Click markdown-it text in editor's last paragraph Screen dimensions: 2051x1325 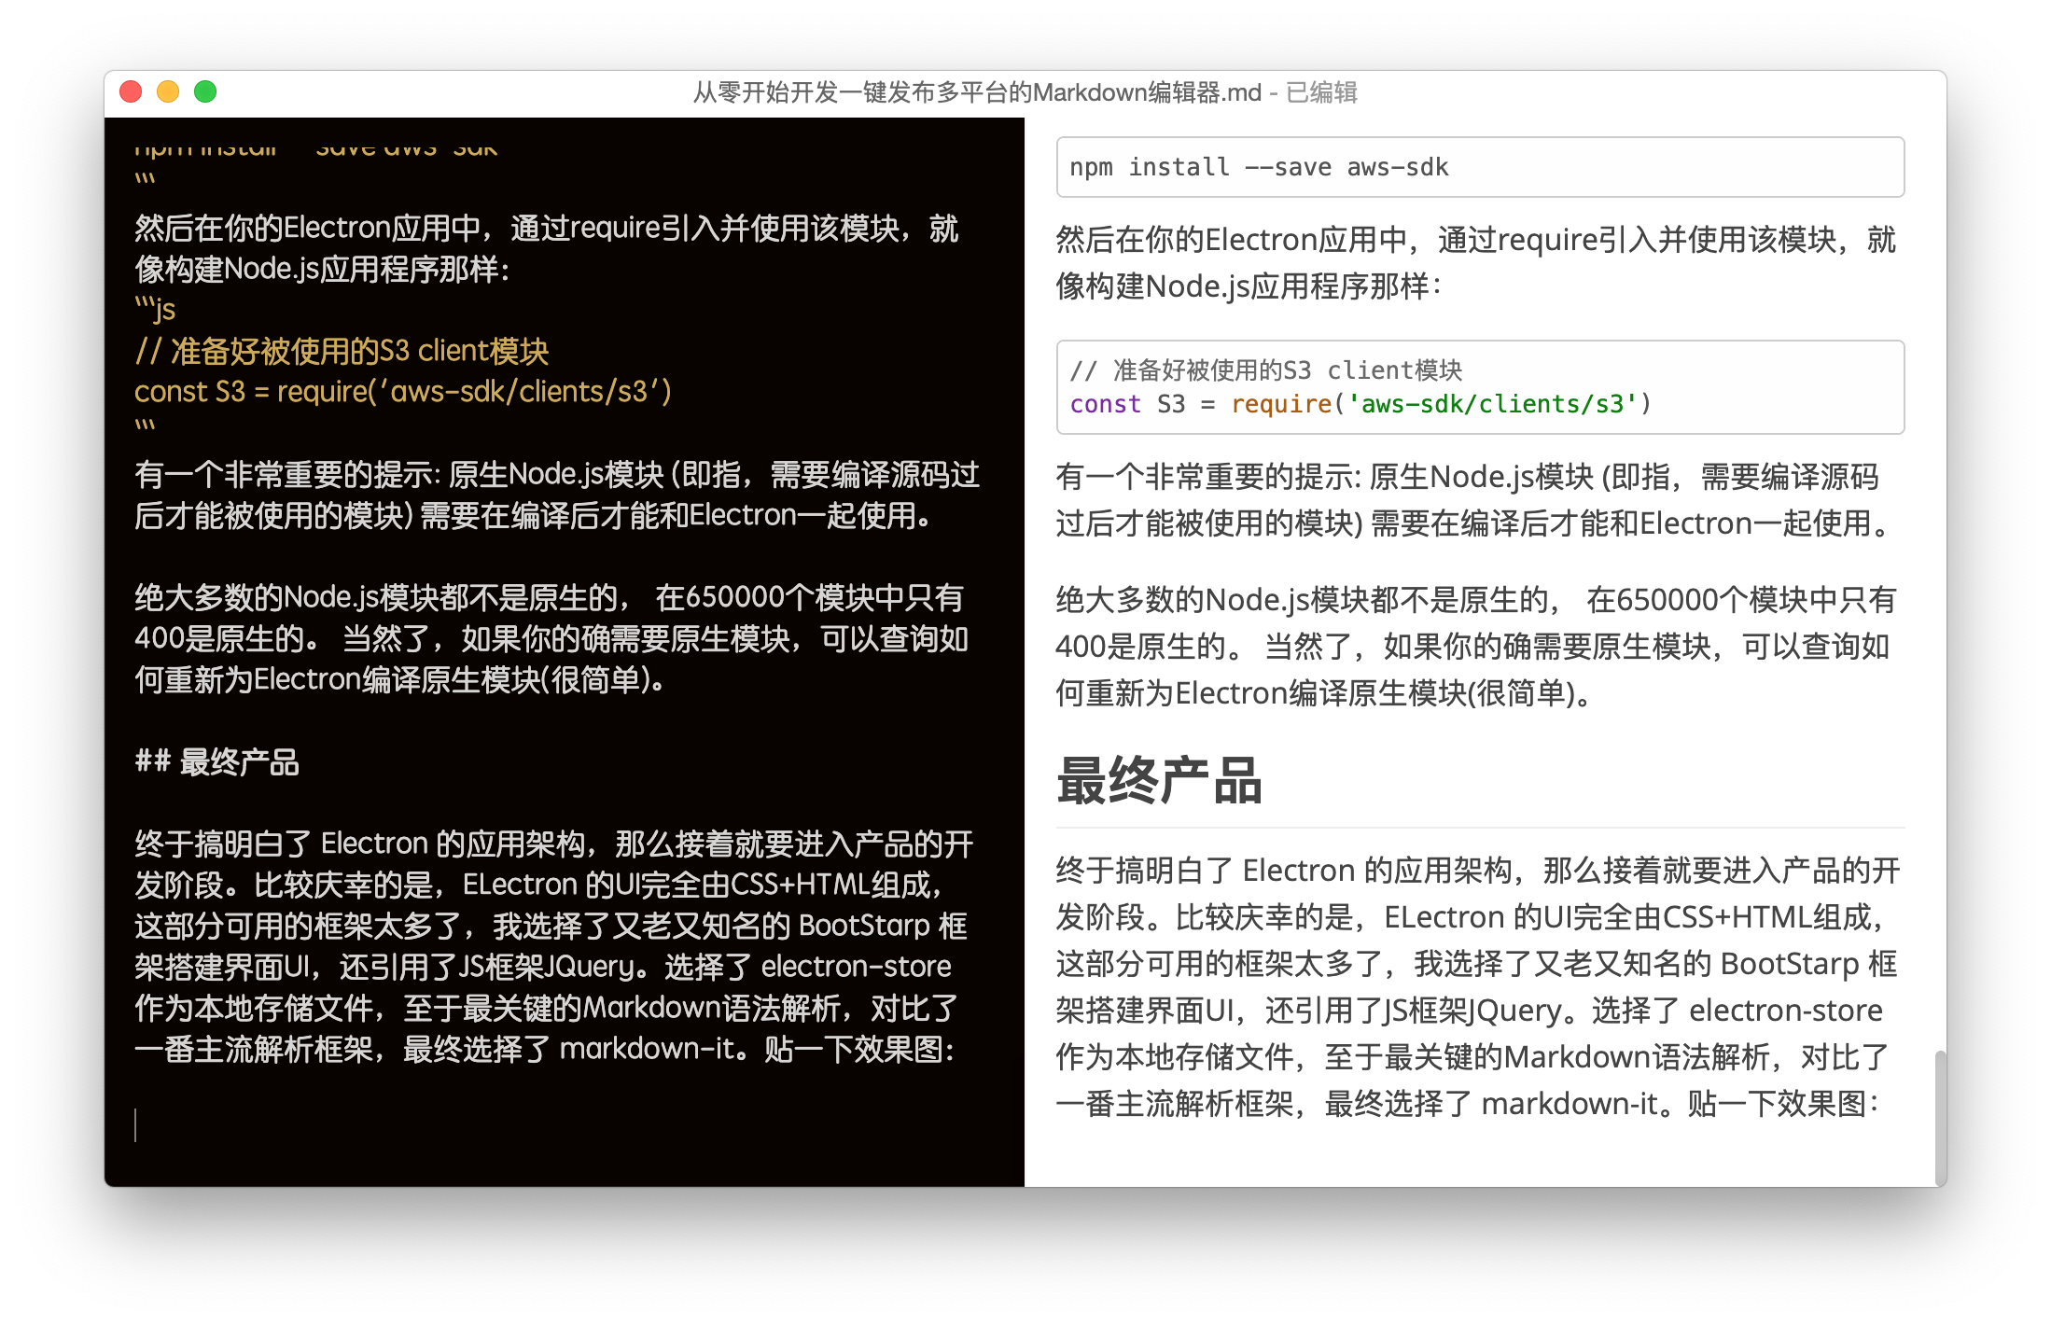tap(648, 1049)
